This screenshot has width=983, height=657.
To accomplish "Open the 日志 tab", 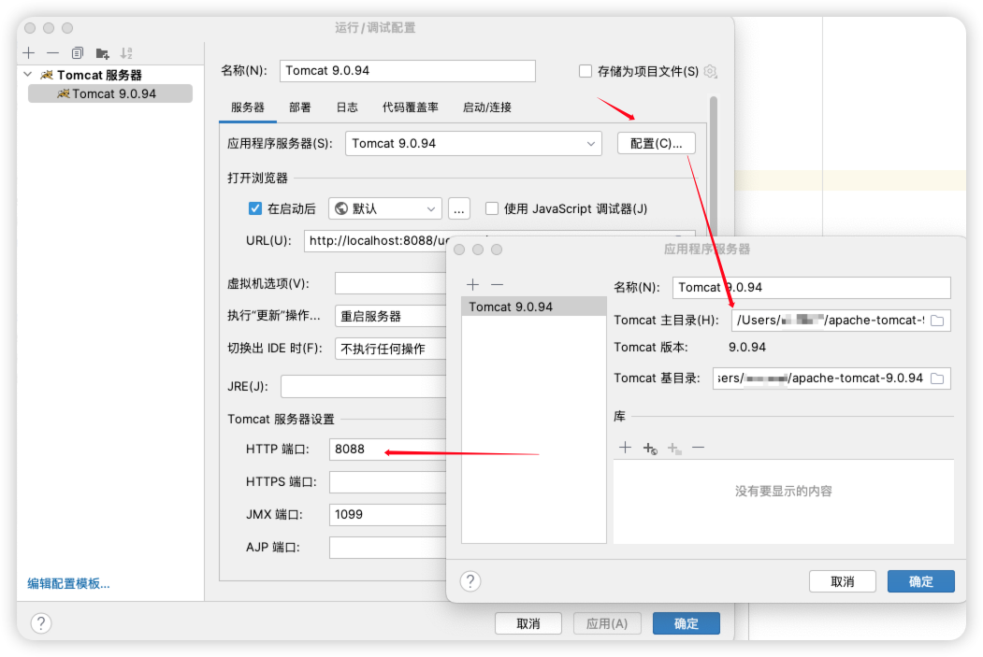I will 347,107.
